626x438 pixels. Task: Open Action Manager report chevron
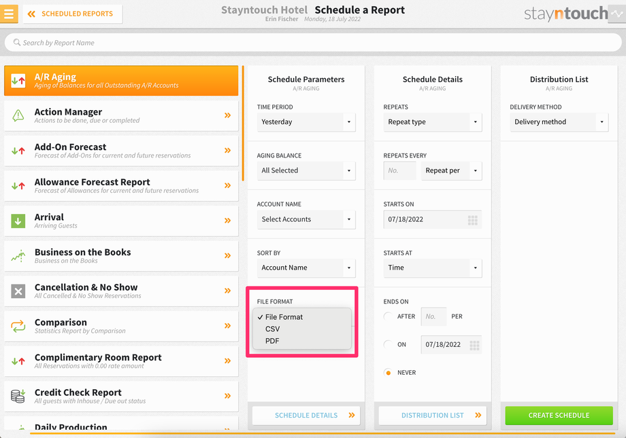click(x=227, y=115)
